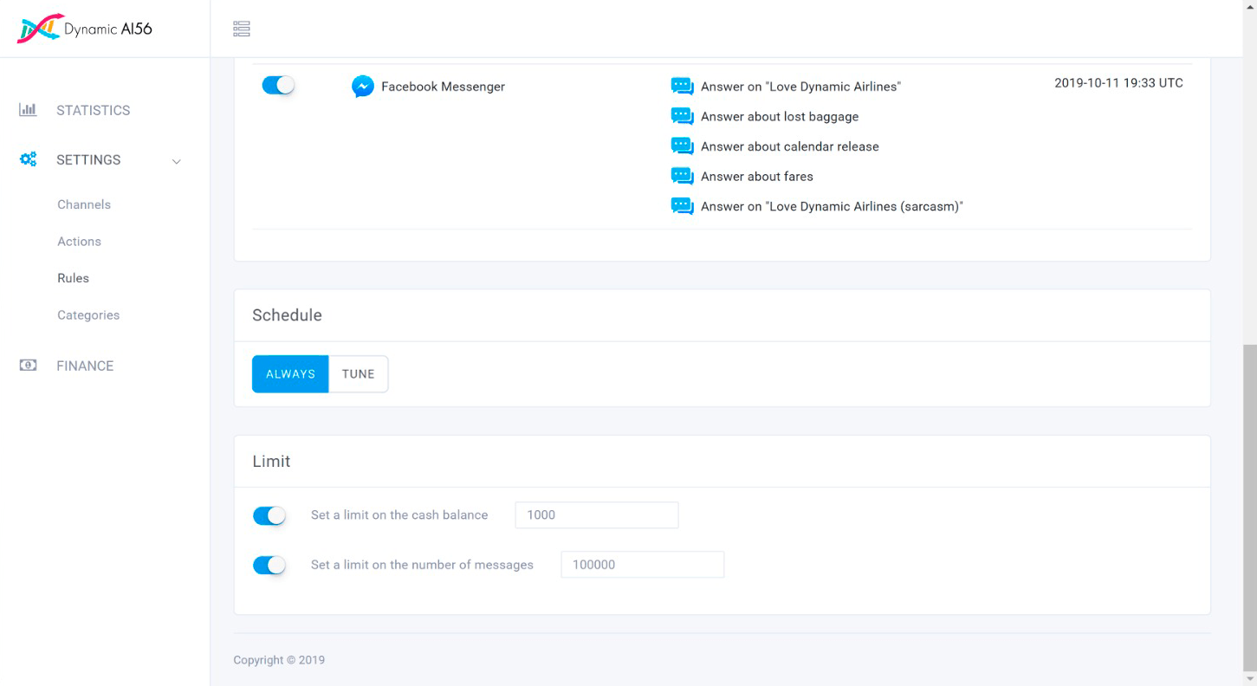This screenshot has width=1257, height=686.
Task: Click chat icon beside "Answer about fares"
Action: 683,177
